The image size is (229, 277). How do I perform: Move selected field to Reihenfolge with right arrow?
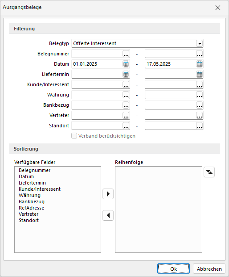point(108,194)
